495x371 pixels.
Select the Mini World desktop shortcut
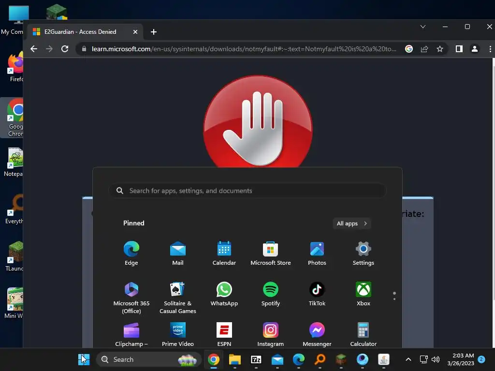(x=14, y=303)
